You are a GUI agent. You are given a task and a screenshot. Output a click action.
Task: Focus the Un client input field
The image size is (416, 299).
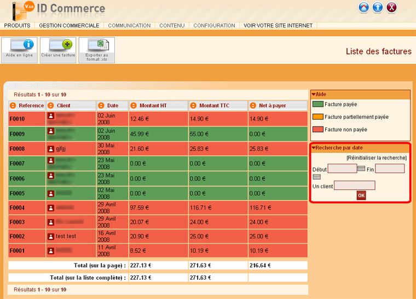[355, 185]
